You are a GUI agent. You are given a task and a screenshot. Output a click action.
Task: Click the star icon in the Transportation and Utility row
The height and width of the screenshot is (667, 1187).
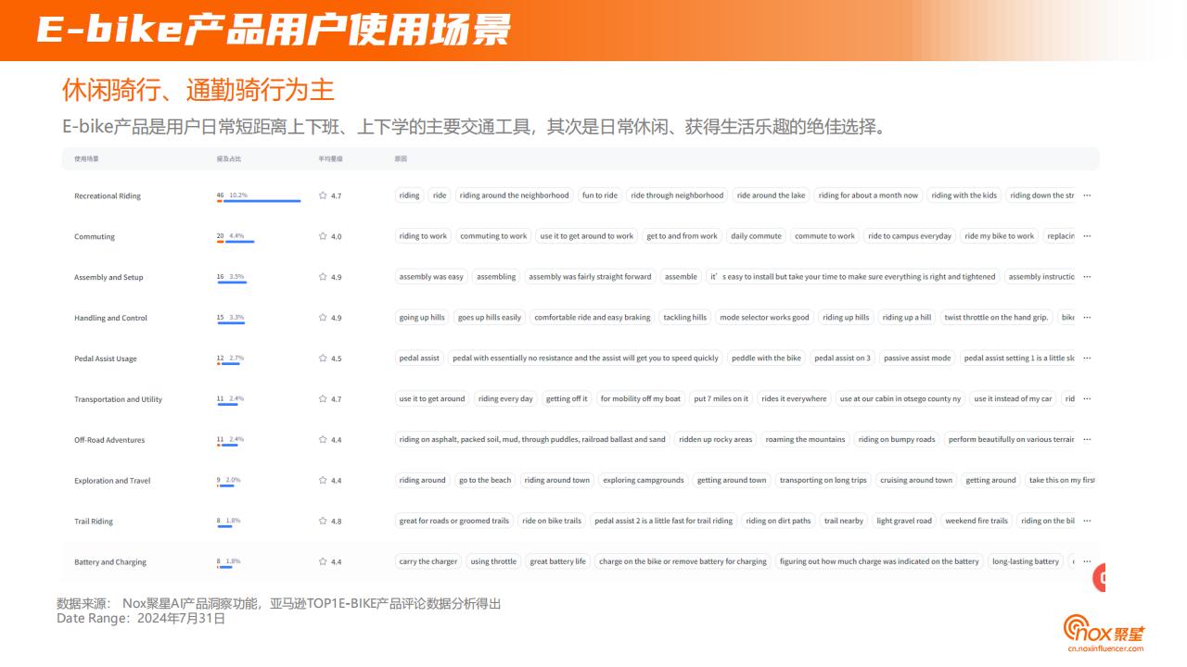coord(323,399)
